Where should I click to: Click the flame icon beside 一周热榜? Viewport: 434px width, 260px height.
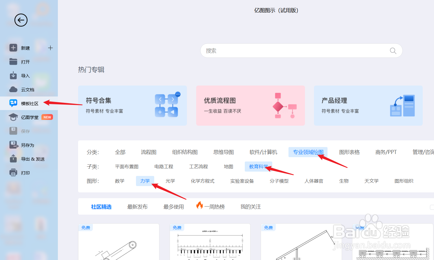coord(200,205)
